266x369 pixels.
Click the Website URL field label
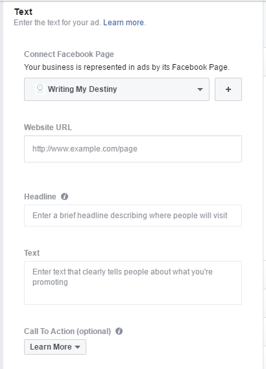48,128
